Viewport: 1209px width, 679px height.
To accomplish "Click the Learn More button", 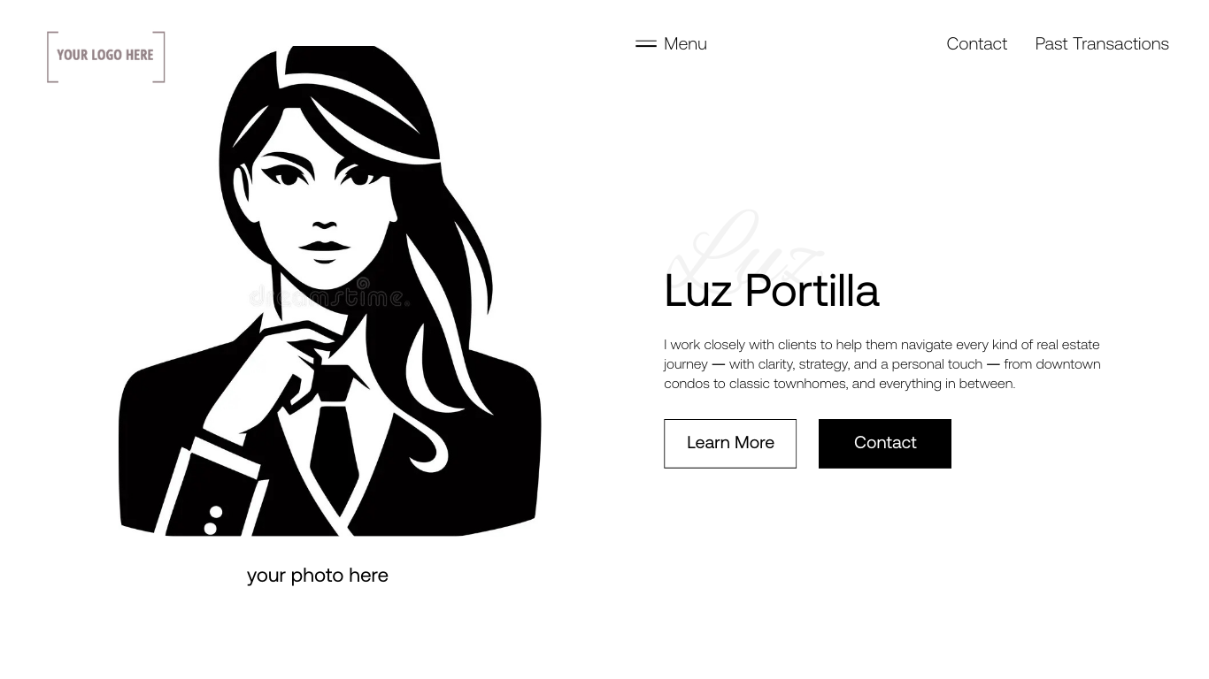I will 730,443.
